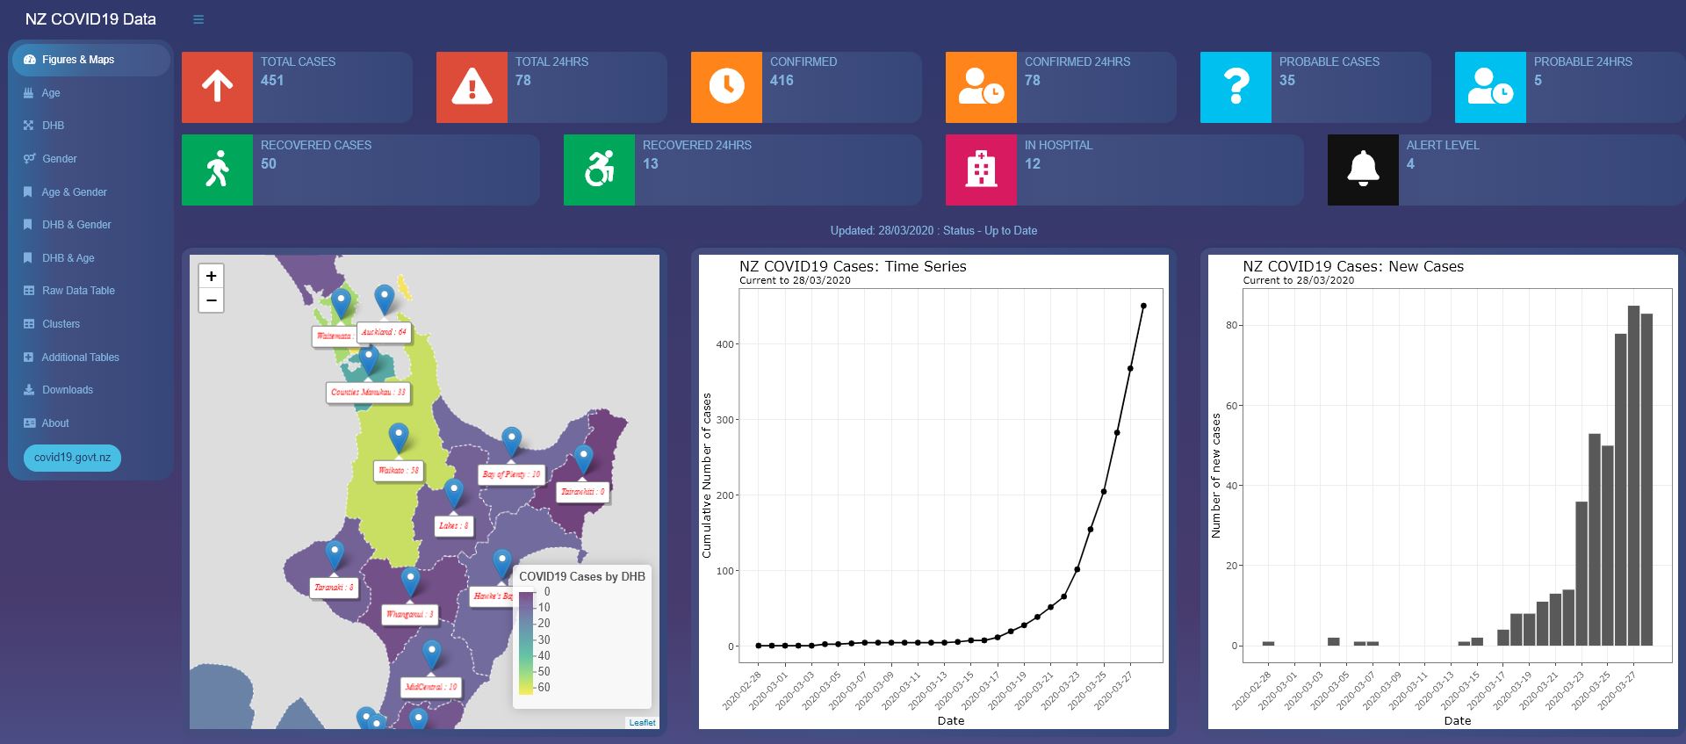Click the wheelchair Recovered 24hrs icon
The image size is (1686, 744).
pyautogui.click(x=599, y=170)
